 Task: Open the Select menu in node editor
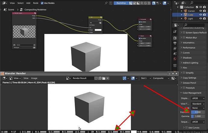[20, 3]
